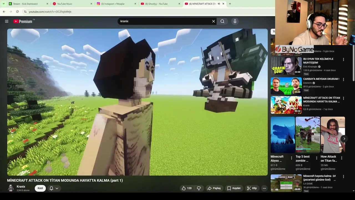Open options for How Attack on Titan short
Image resolution: width=355 pixels, height=200 pixels.
(x=342, y=158)
